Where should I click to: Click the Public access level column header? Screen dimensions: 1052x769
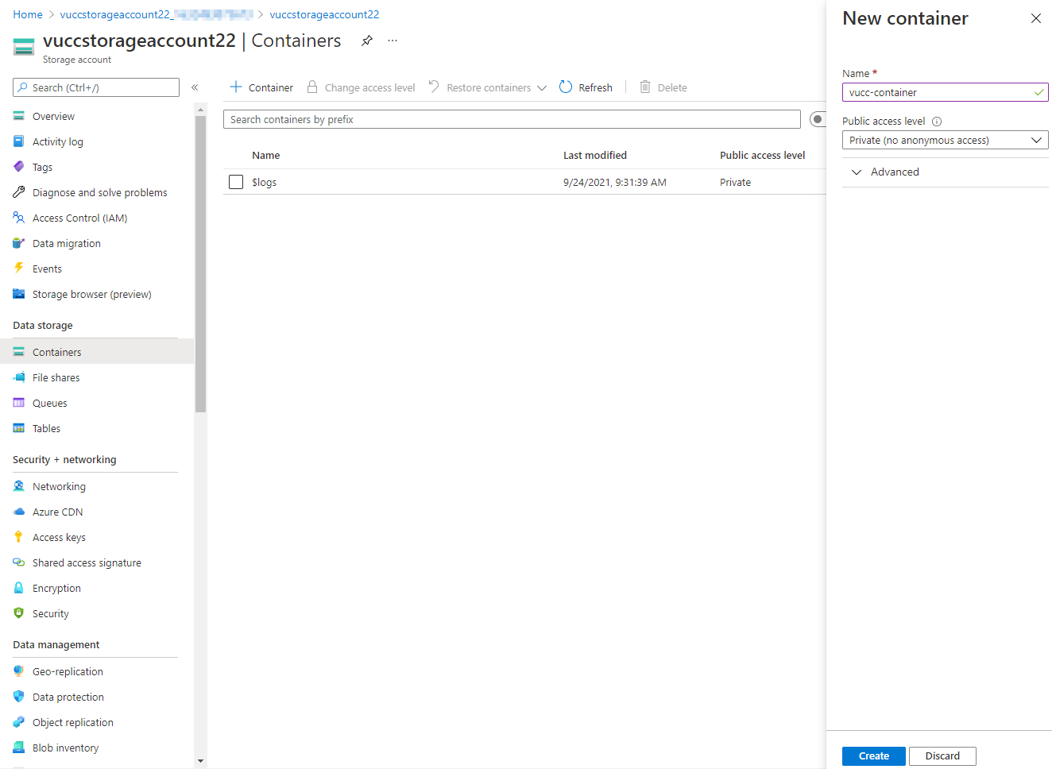click(x=763, y=155)
